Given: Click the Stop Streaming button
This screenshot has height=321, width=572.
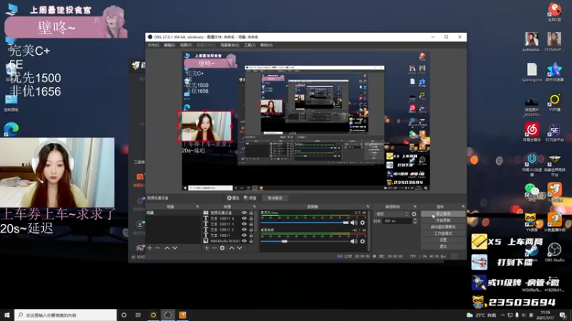Looking at the screenshot, I should coord(443,214).
